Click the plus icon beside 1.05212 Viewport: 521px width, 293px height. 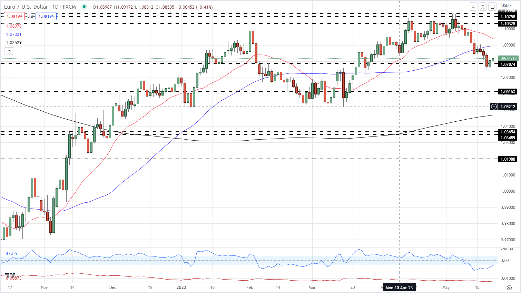tap(494, 107)
